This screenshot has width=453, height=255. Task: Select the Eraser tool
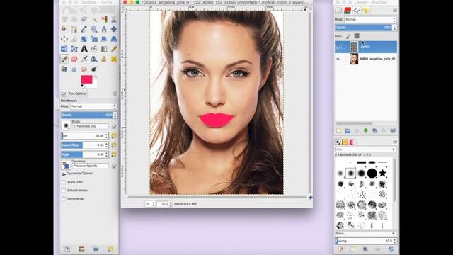tap(74, 59)
